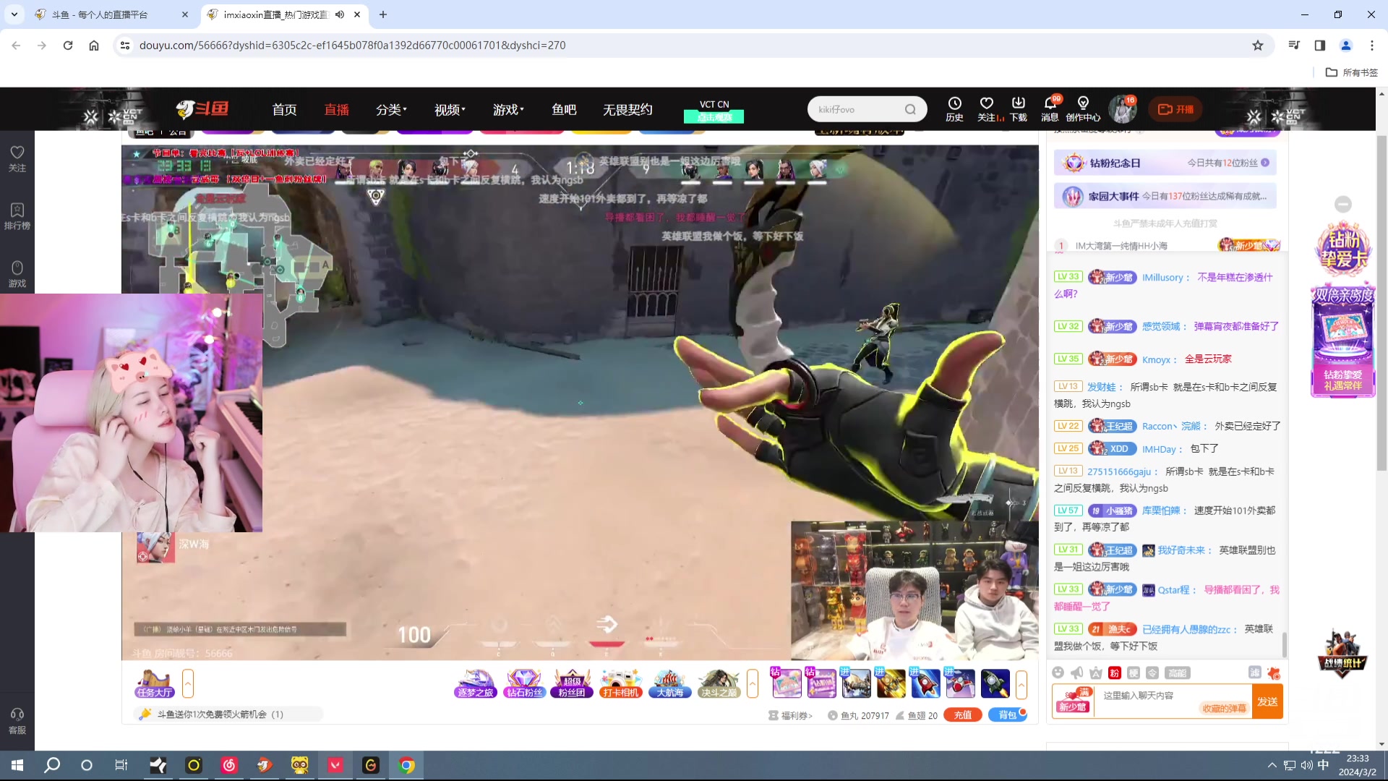Open 钻石粉丝 diamond fan icon
The width and height of the screenshot is (1388, 781).
tap(524, 683)
